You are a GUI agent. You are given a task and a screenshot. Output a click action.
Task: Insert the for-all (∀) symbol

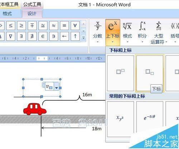(x=75, y=25)
